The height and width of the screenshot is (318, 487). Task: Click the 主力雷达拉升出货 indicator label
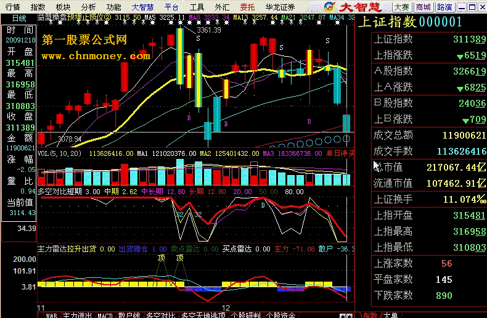[67, 249]
